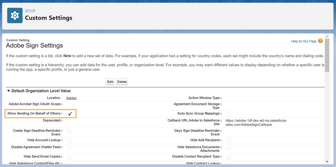Click the AdobeSignCallback URL value
Image resolution: width=336 pixels, height=167 pixels.
[256, 123]
